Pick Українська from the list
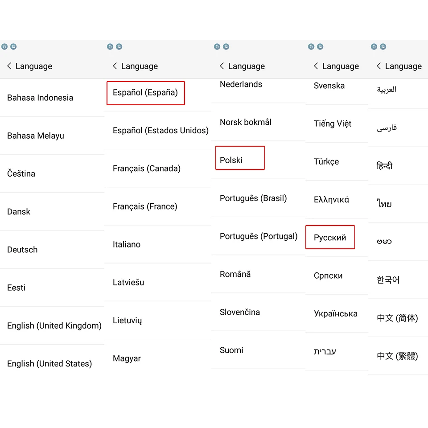 [x=337, y=313]
